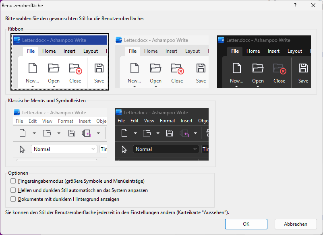Select the light gray ribbon style thumbnail
323x235 pixels.
coord(162,62)
